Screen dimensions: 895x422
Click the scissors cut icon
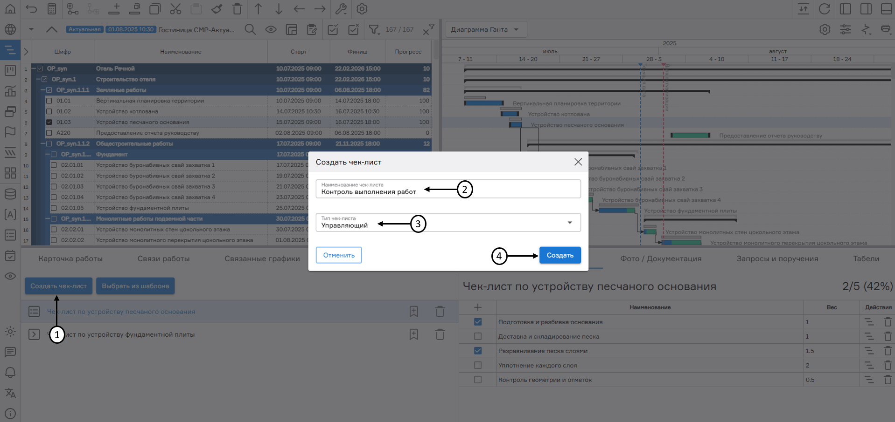pyautogui.click(x=175, y=9)
